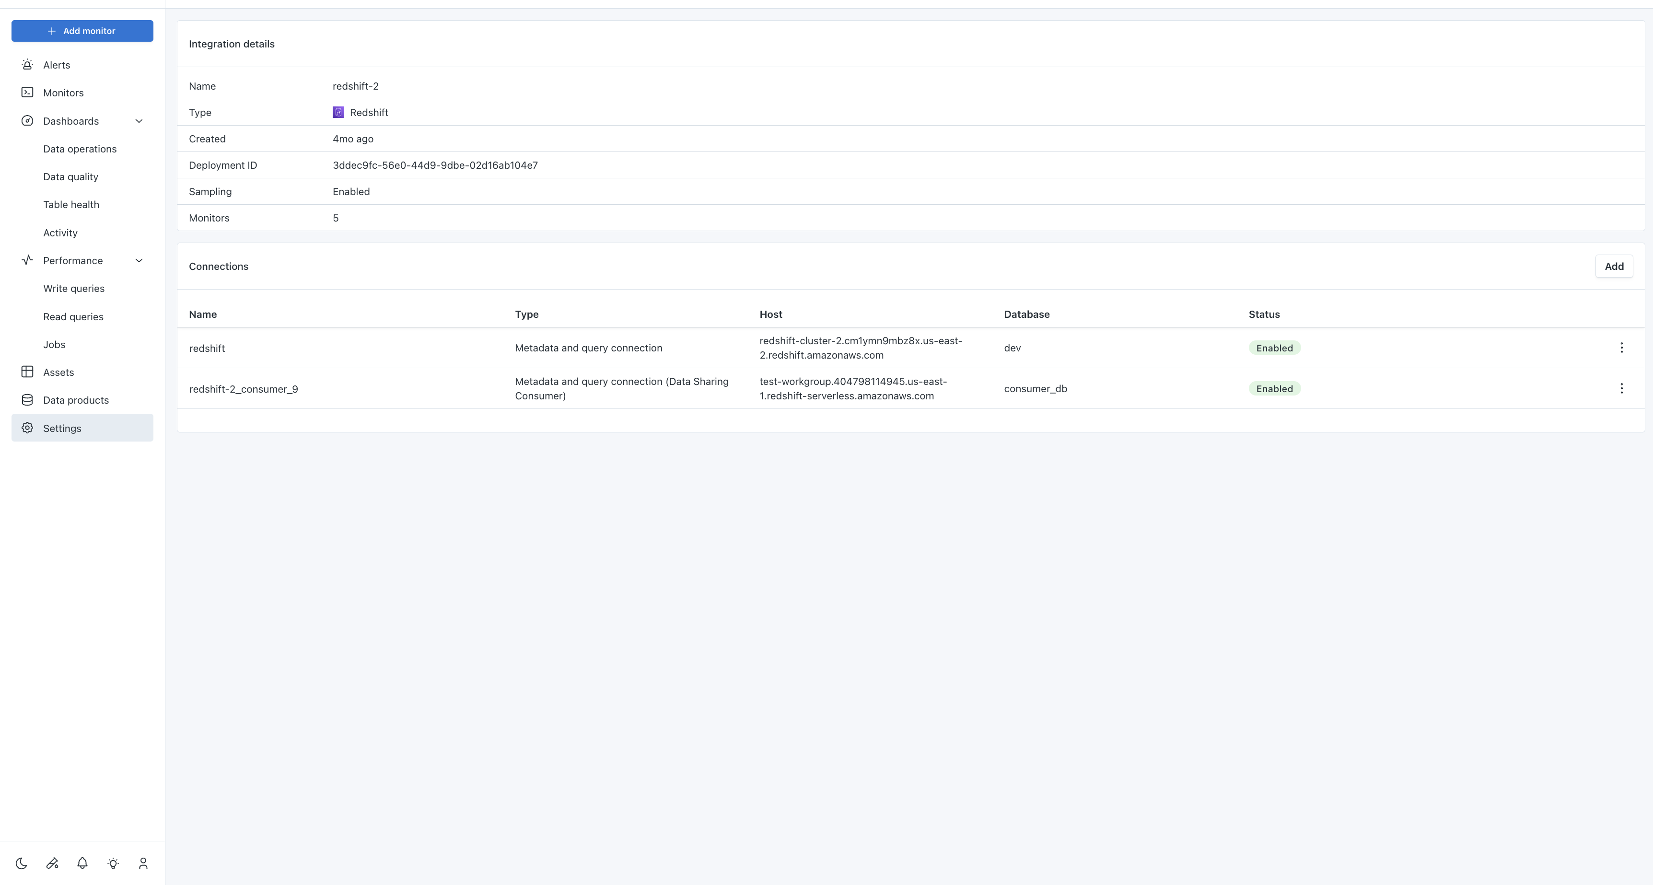Open options menu for redshift-2_consumer_9 connection
Image resolution: width=1653 pixels, height=885 pixels.
pos(1621,388)
